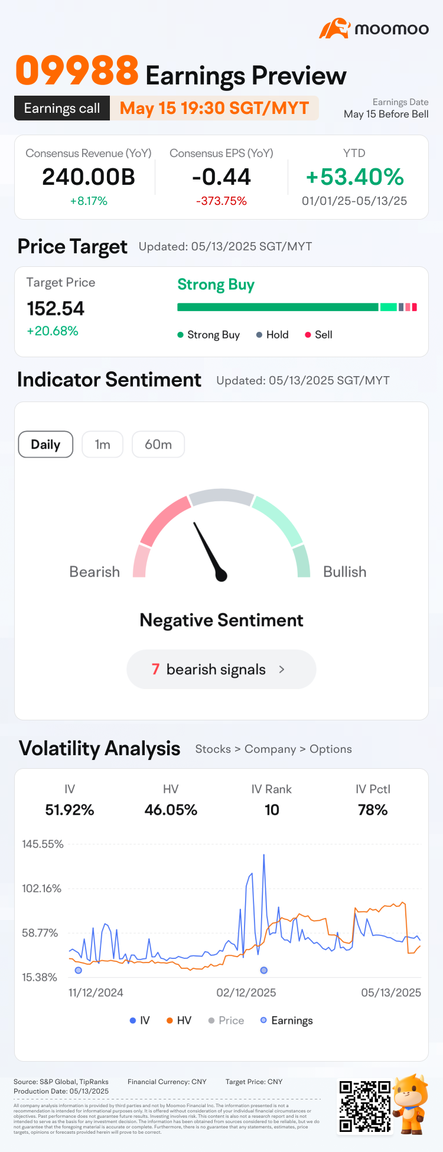Open the 7 bearish signals chevron

click(282, 669)
